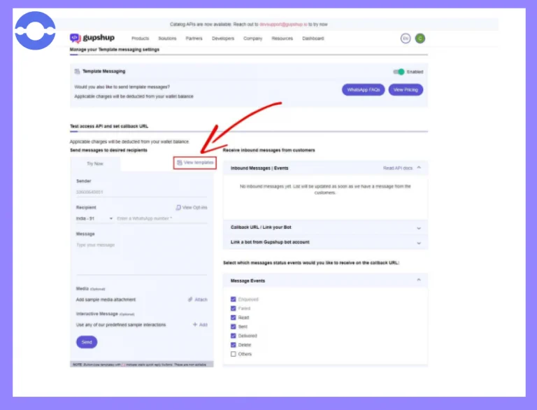The image size is (537, 410).
Task: Click the EN language circle icon
Action: 406,38
